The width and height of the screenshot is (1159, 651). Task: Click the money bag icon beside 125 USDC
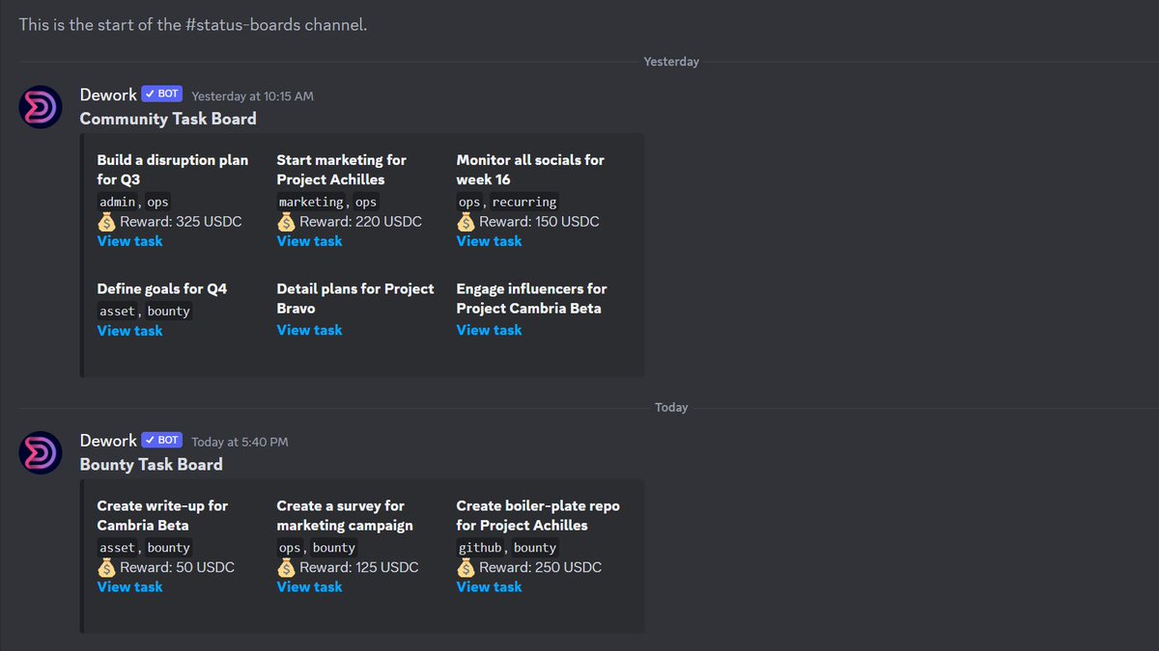pos(286,567)
